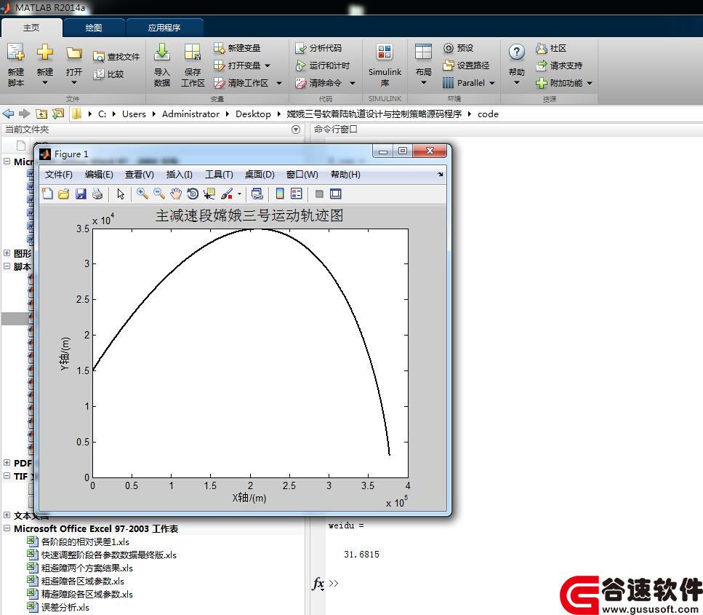The height and width of the screenshot is (615, 703).
Task: Click Request Support (请求支持) button
Action: tap(560, 66)
